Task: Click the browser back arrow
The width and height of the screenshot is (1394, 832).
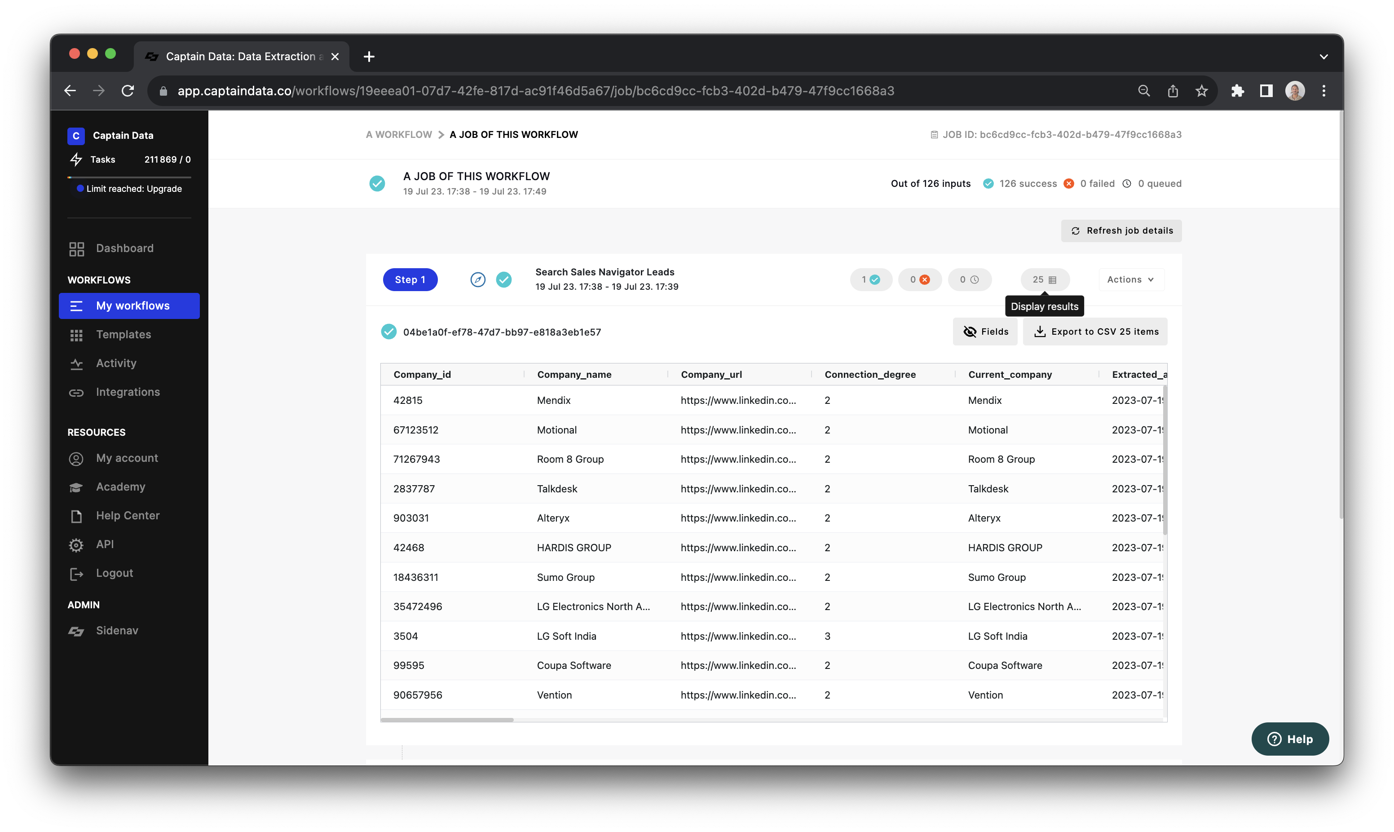Action: coord(70,91)
